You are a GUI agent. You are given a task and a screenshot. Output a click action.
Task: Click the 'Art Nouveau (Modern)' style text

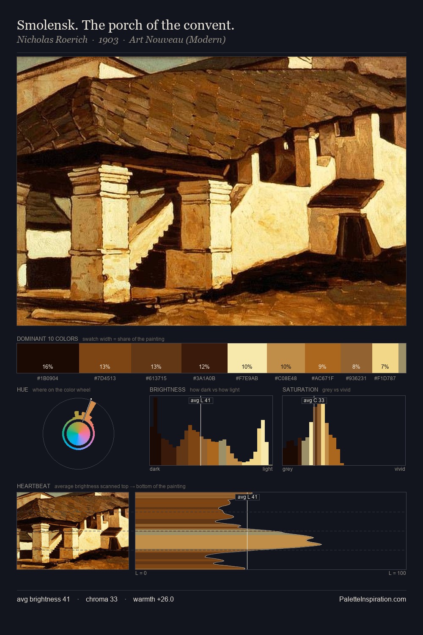pos(177,39)
